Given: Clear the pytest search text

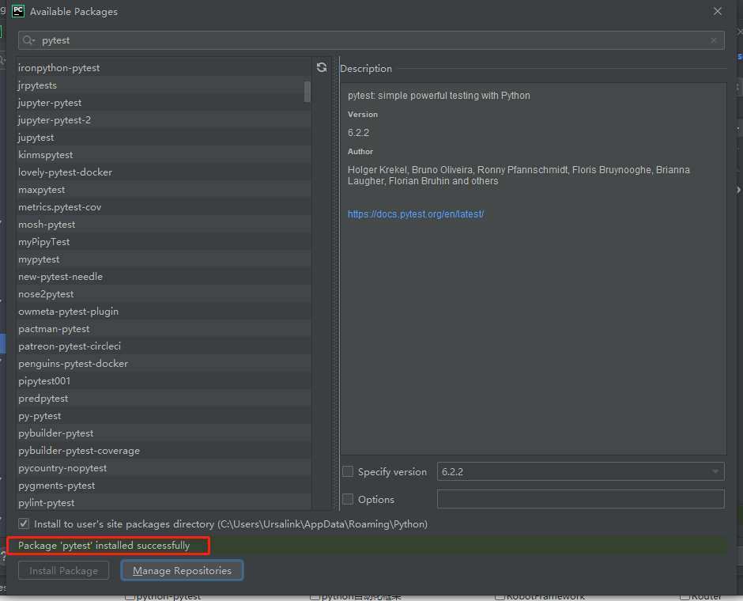Looking at the screenshot, I should coord(714,40).
